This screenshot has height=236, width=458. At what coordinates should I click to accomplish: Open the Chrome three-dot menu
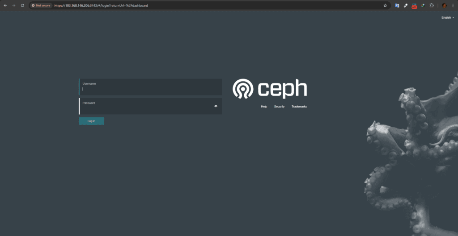pyautogui.click(x=453, y=5)
